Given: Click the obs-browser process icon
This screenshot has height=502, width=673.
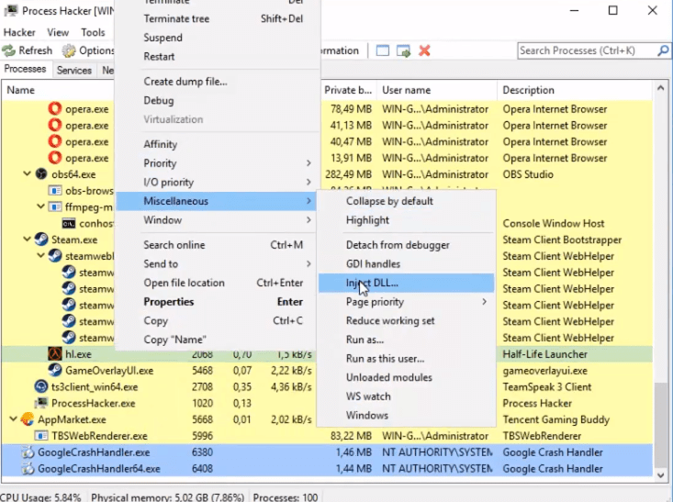Looking at the screenshot, I should click(x=55, y=191).
